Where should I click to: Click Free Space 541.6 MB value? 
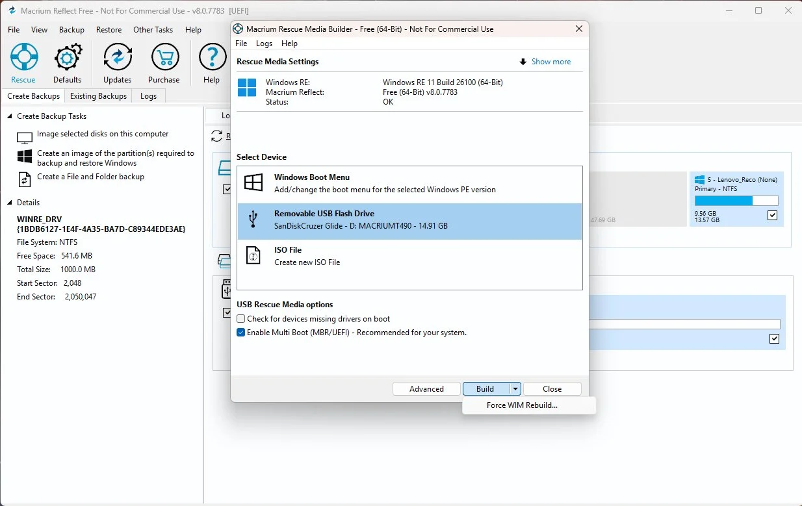click(x=77, y=256)
